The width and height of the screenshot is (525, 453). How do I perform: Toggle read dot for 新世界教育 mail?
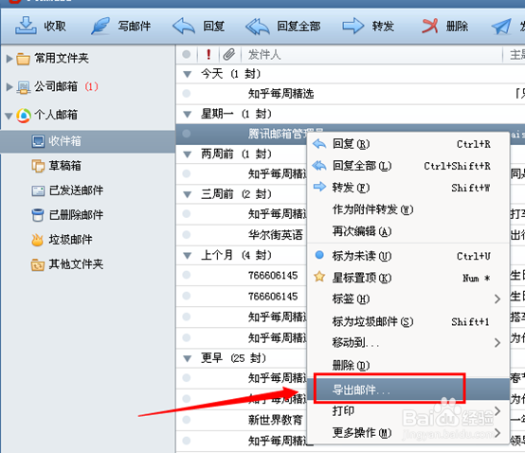point(187,420)
